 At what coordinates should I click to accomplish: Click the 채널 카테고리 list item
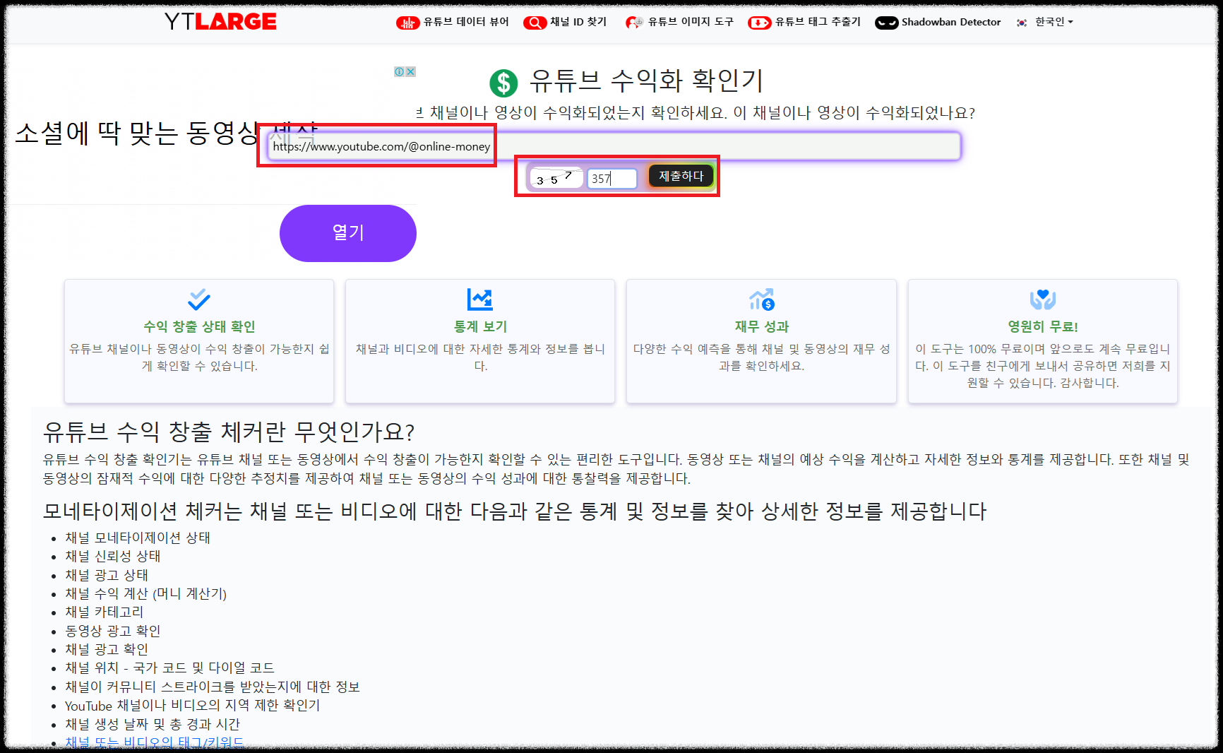tap(105, 612)
